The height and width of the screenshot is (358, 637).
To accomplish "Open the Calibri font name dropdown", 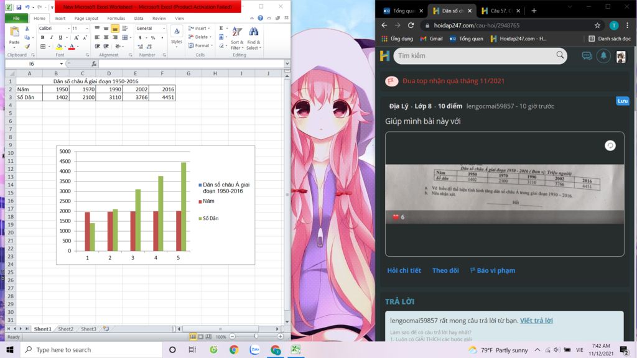I will 68,29.
